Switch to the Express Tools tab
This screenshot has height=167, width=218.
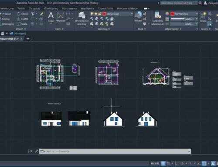click(106, 9)
